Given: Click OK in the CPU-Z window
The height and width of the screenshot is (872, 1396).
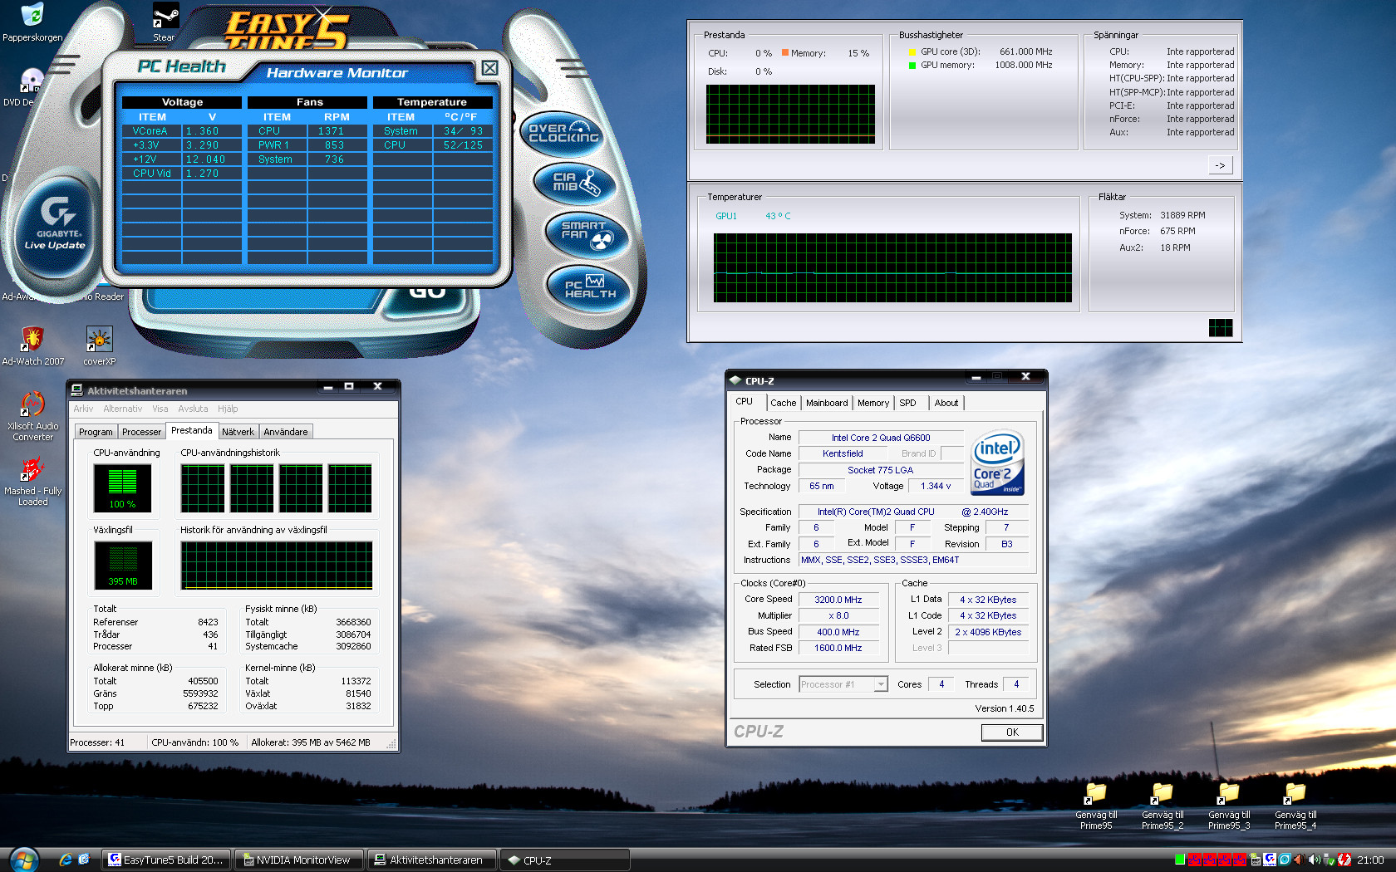Looking at the screenshot, I should (x=1012, y=732).
